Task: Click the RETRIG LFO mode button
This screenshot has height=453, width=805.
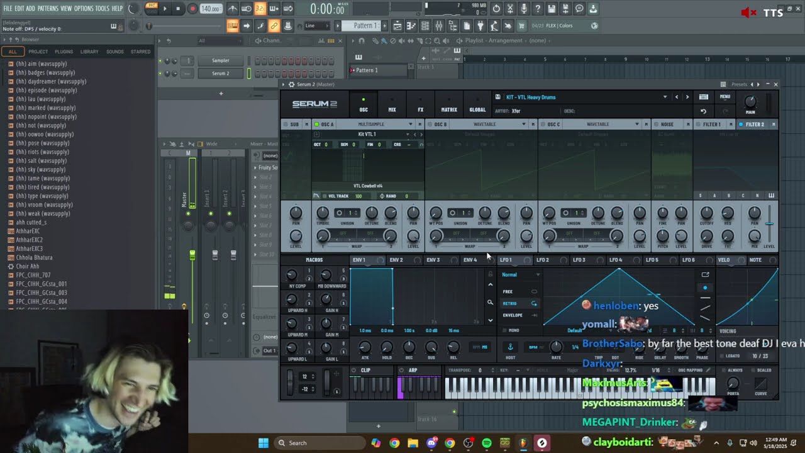Action: coord(519,303)
